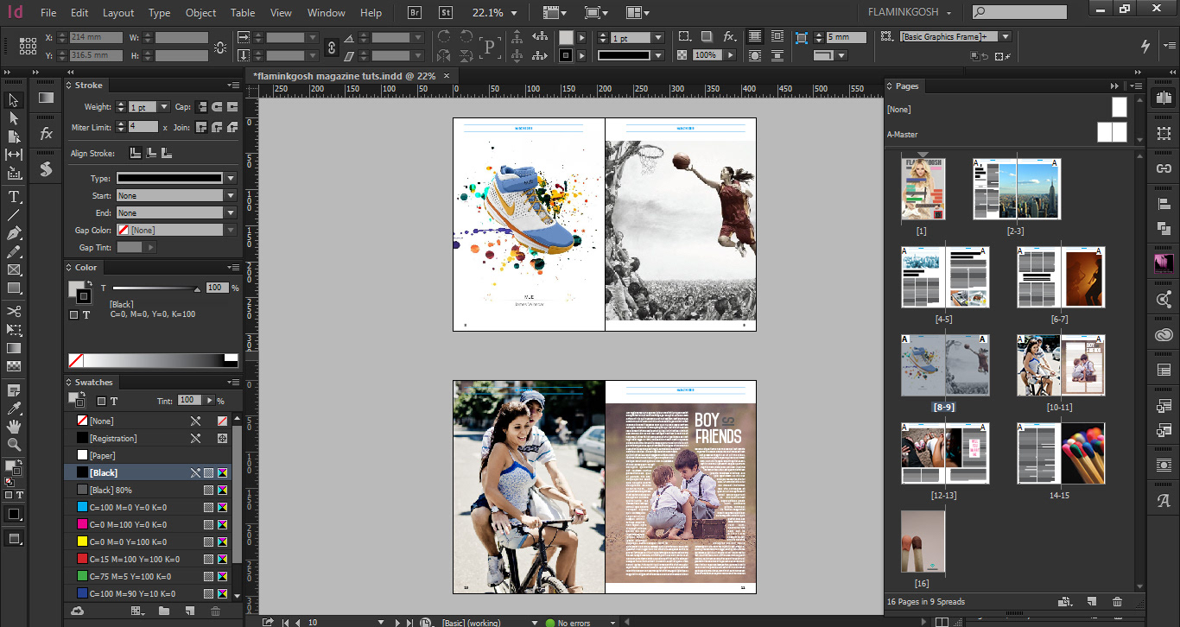This screenshot has width=1180, height=627.
Task: Toggle the constrain proportions chain link
Action: pyautogui.click(x=331, y=47)
